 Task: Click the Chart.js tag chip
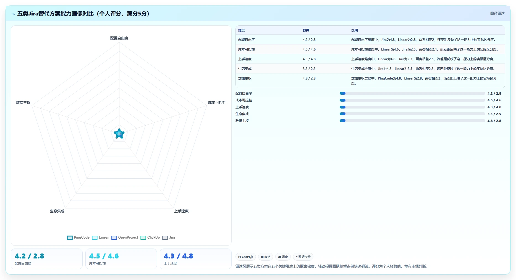point(246,257)
